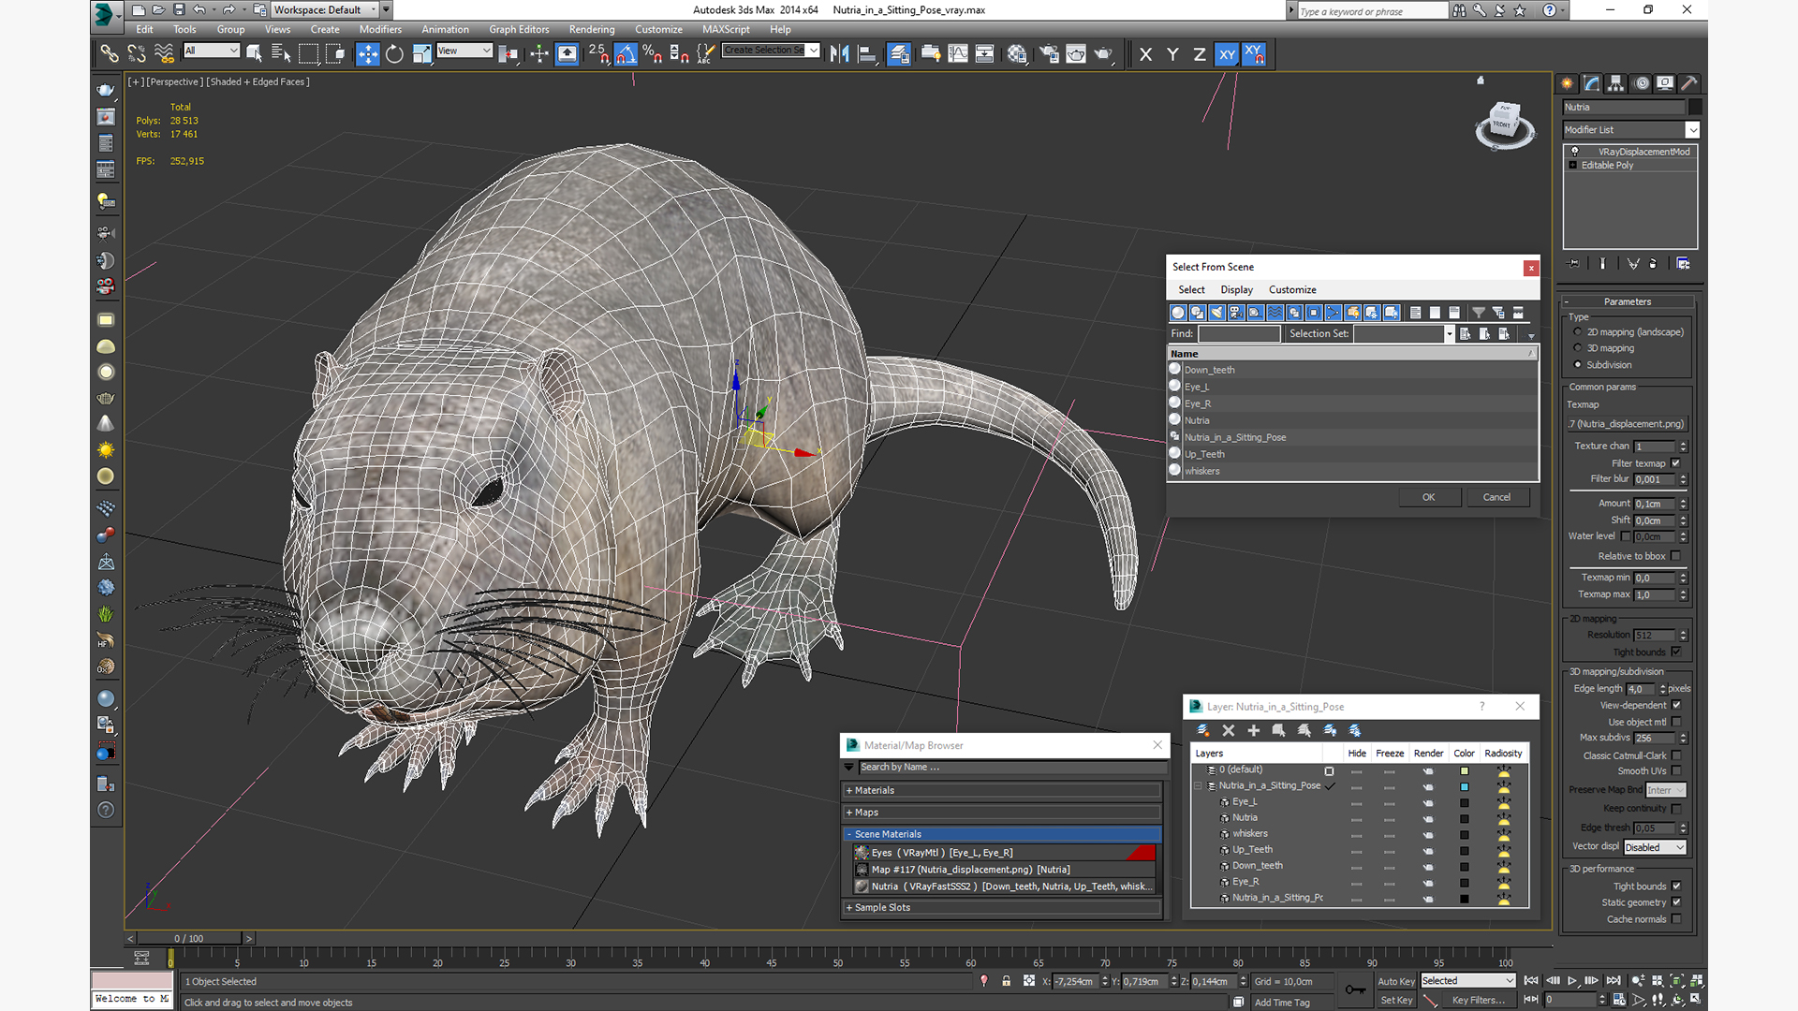Image resolution: width=1798 pixels, height=1011 pixels.
Task: Open the MAXScript menu
Action: [x=726, y=29]
